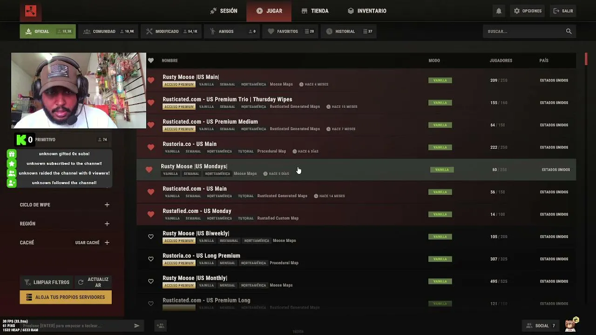Select Rusty Moose |US Monthly| server

(356, 281)
